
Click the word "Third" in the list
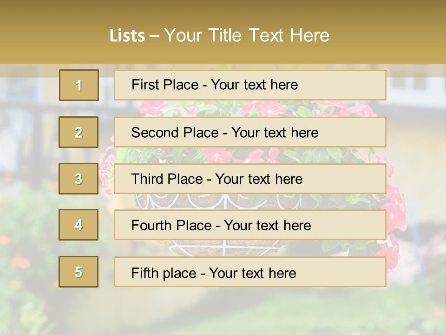[x=148, y=179]
